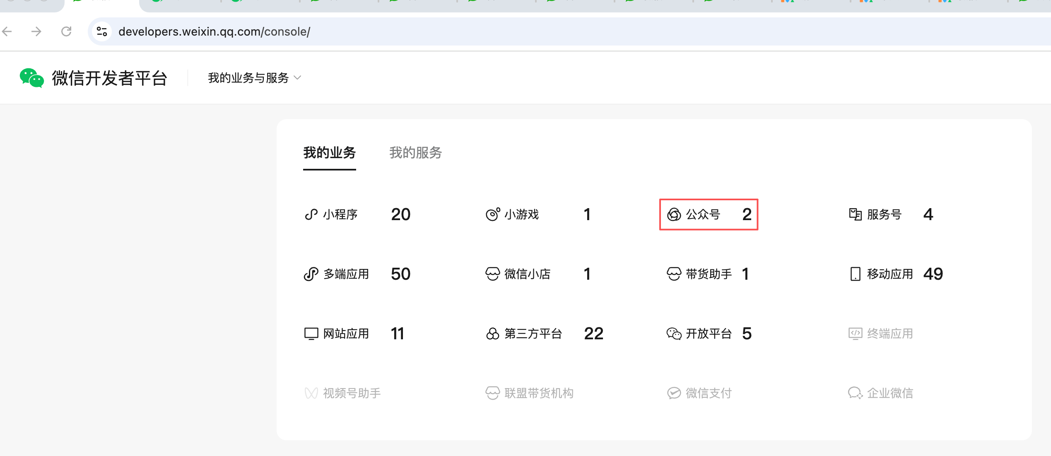Expand the 我的业务与服务 dropdown

pyautogui.click(x=254, y=78)
